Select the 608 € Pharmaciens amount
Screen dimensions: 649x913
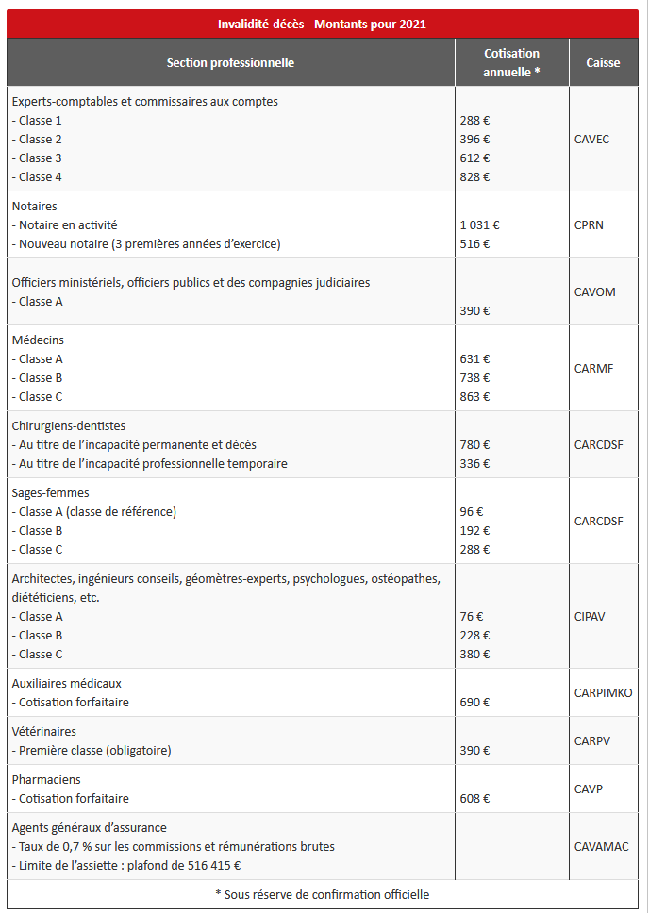(x=474, y=799)
